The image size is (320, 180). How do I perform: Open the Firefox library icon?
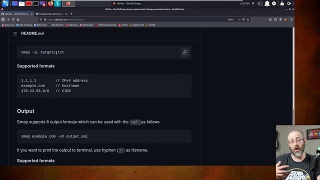click(x=270, y=19)
